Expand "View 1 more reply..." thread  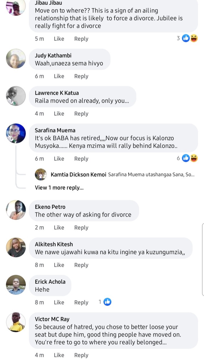59,188
